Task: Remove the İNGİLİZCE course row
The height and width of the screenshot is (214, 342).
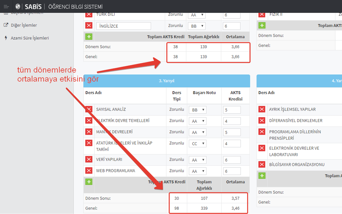Action: pos(89,26)
